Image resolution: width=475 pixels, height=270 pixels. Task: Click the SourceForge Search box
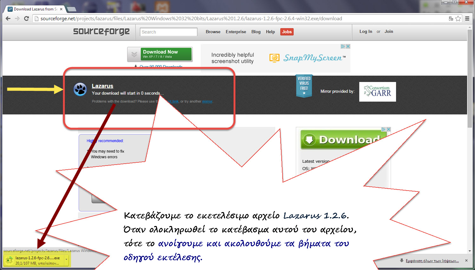pos(168,32)
